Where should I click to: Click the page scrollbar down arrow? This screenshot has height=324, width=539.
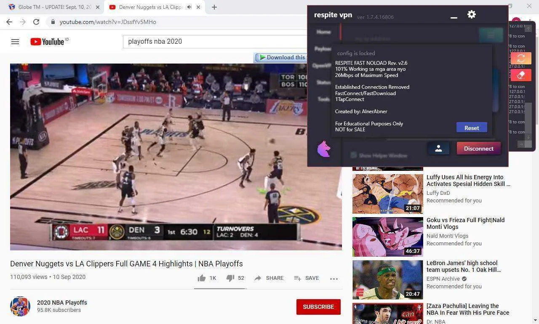pos(535,320)
